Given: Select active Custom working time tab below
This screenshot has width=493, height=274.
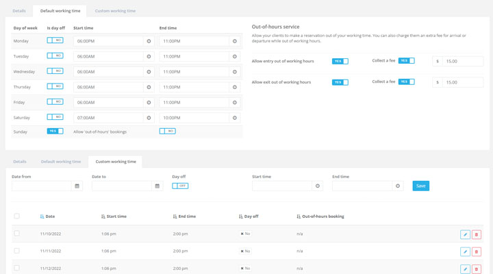Looking at the screenshot, I should [x=116, y=162].
